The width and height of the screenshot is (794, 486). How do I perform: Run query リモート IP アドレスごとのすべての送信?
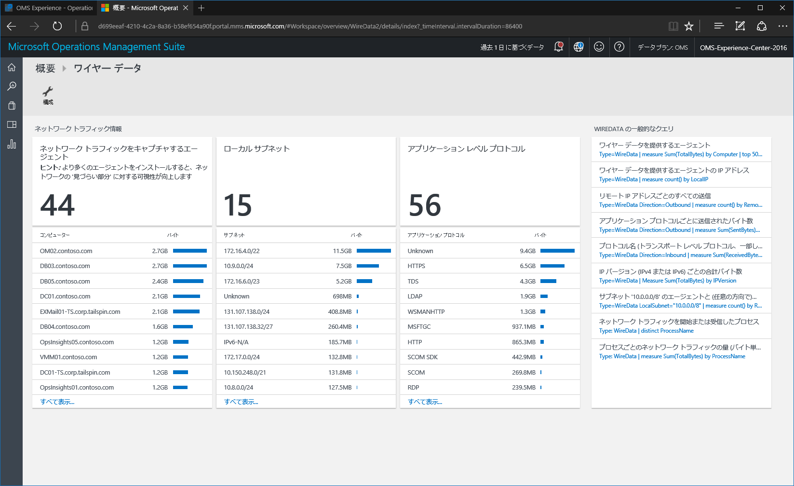(681, 200)
